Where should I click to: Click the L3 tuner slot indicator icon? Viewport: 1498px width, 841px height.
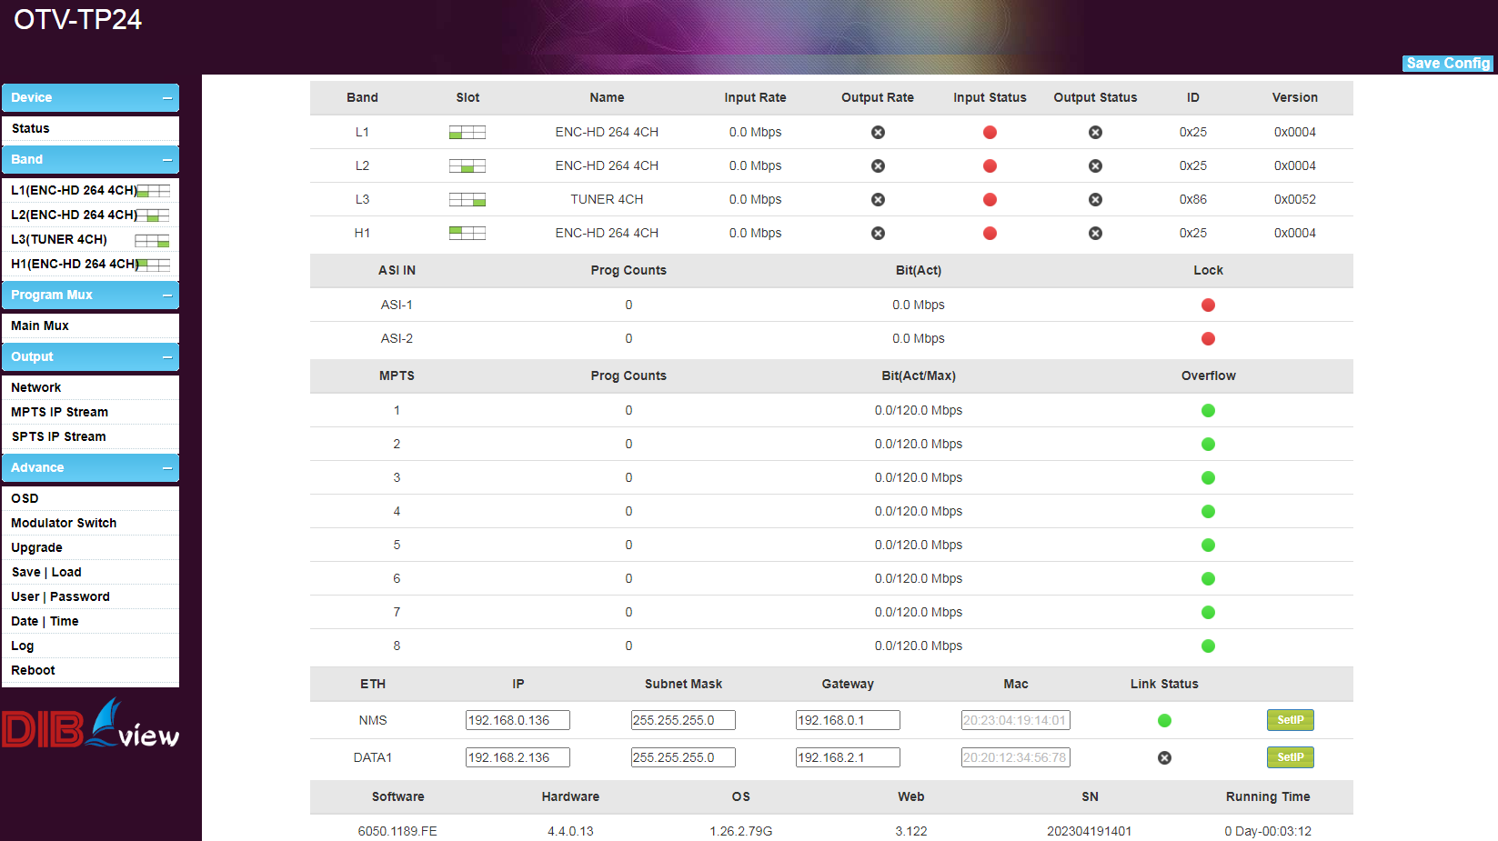pyautogui.click(x=467, y=200)
